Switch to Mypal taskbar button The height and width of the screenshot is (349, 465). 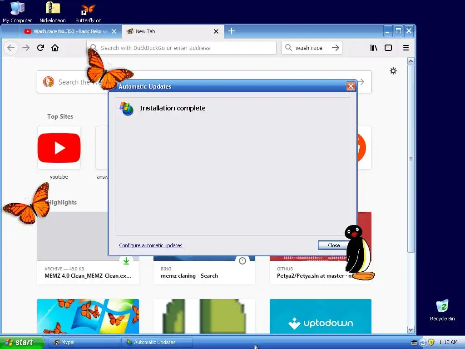(x=84, y=342)
